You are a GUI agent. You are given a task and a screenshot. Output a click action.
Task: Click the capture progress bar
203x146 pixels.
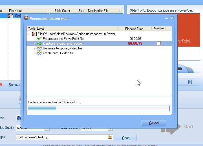[x=99, y=108]
